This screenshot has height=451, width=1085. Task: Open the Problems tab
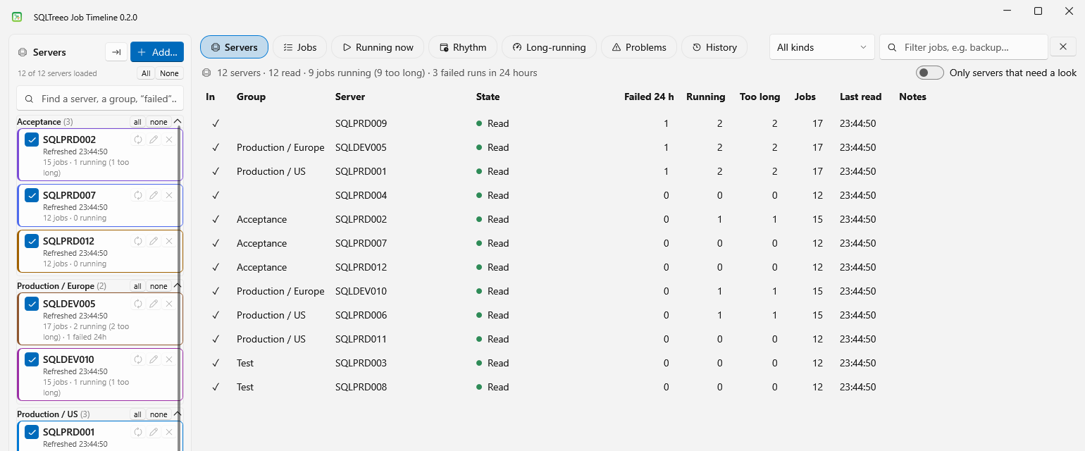638,47
